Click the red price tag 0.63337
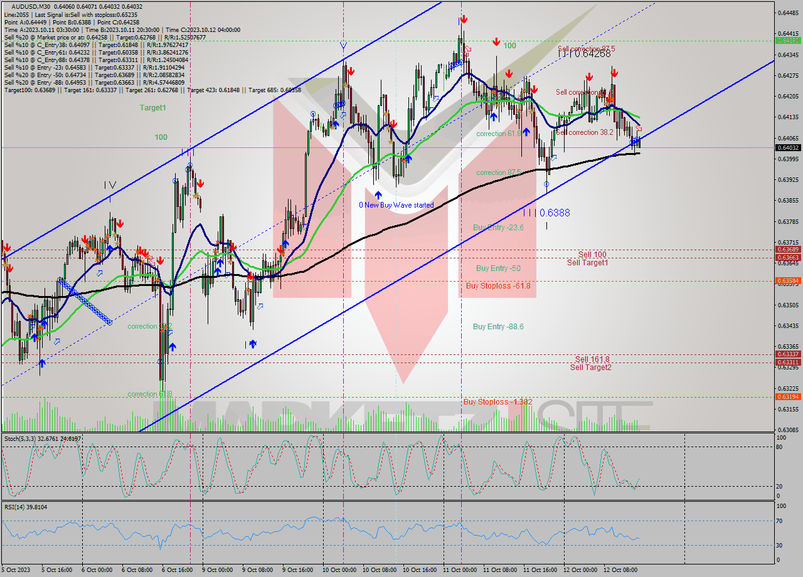This screenshot has width=803, height=577. tap(789, 354)
